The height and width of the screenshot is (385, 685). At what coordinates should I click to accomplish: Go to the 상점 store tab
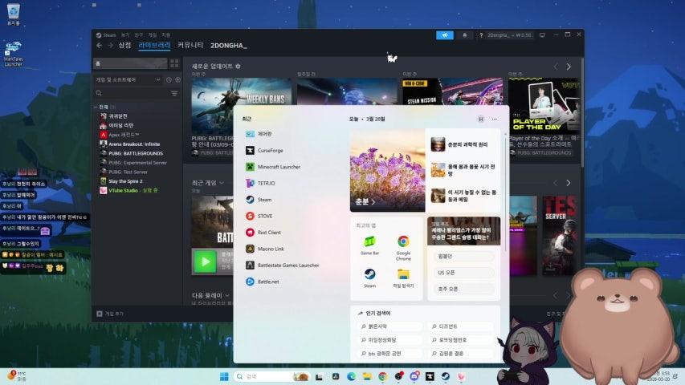tap(124, 46)
